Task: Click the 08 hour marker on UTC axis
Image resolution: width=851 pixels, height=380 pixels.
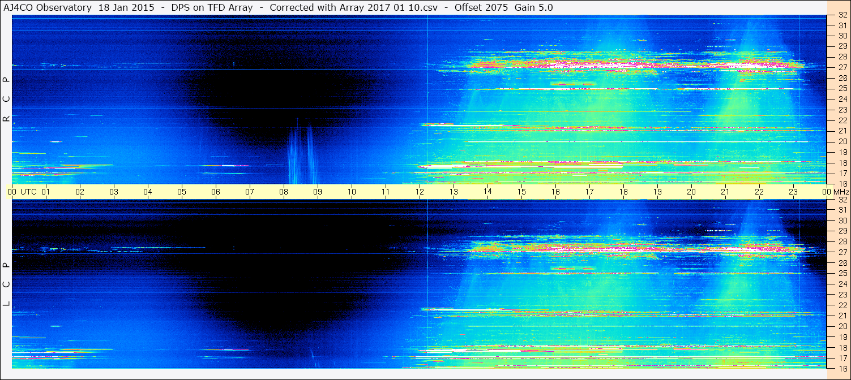Action: click(284, 192)
